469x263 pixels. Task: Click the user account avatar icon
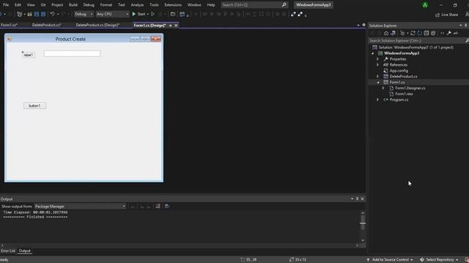[425, 5]
